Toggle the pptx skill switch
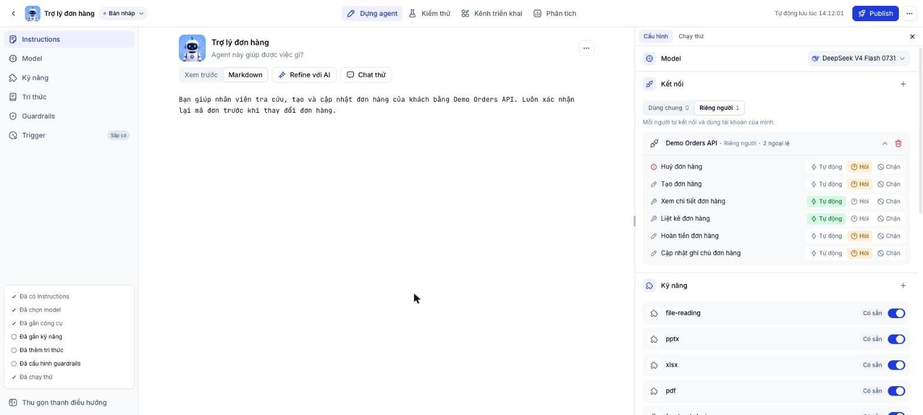This screenshot has height=415, width=923. (x=896, y=339)
